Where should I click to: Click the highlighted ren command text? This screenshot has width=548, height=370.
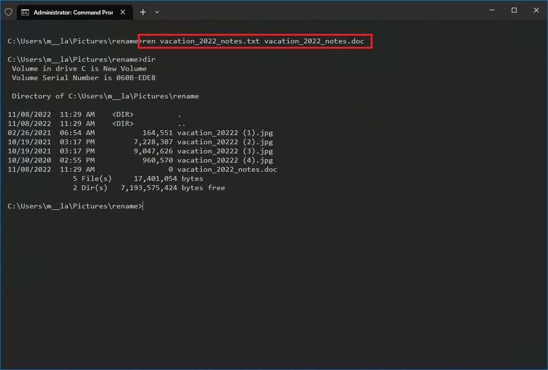click(x=254, y=41)
